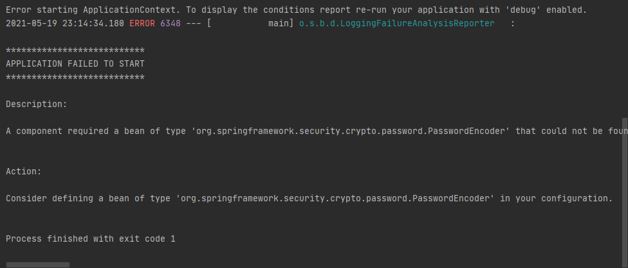Click the Process finished with exit code line
628x268 pixels.
(91, 239)
